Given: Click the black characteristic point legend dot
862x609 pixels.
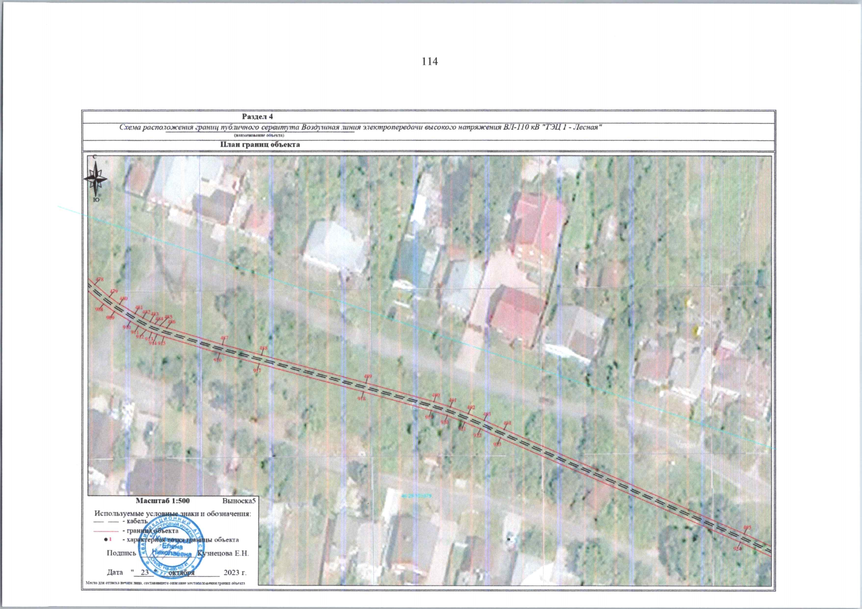Looking at the screenshot, I should point(106,539).
